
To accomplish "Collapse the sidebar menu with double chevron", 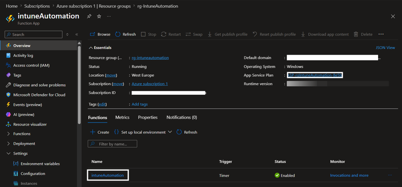I will click(x=77, y=34).
